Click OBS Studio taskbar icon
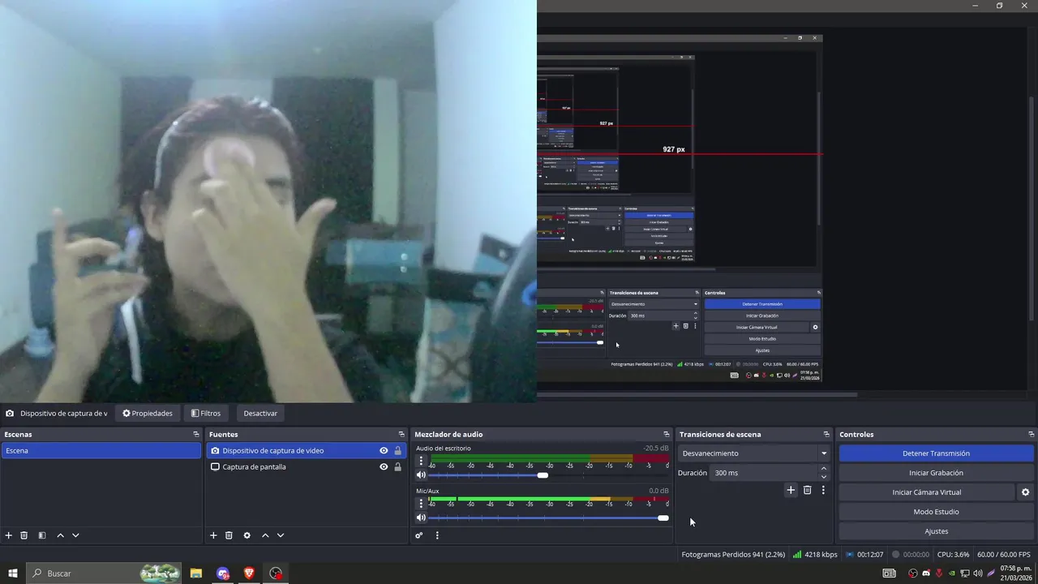The width and height of the screenshot is (1038, 584). click(x=276, y=573)
